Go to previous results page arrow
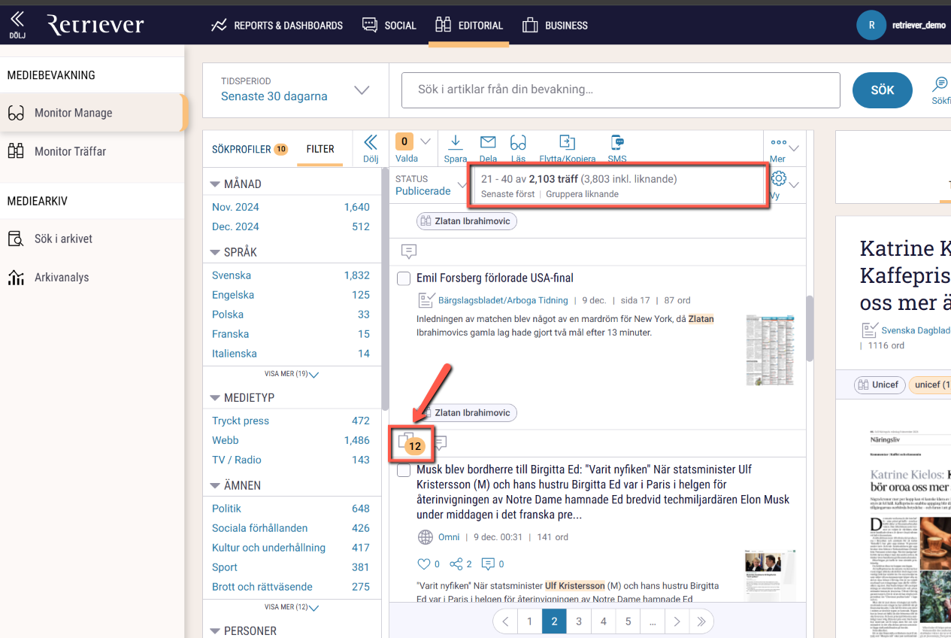Image resolution: width=951 pixels, height=638 pixels. tap(505, 621)
